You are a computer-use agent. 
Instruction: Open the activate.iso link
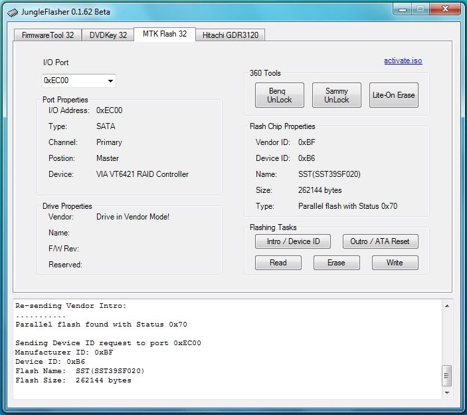click(403, 61)
